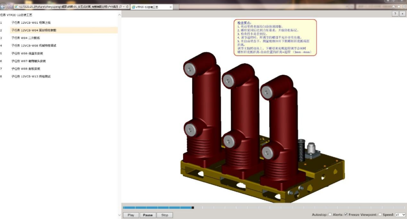The height and width of the screenshot is (219, 407).
Task: Enable the Autostop checkbox
Action: tap(330, 214)
